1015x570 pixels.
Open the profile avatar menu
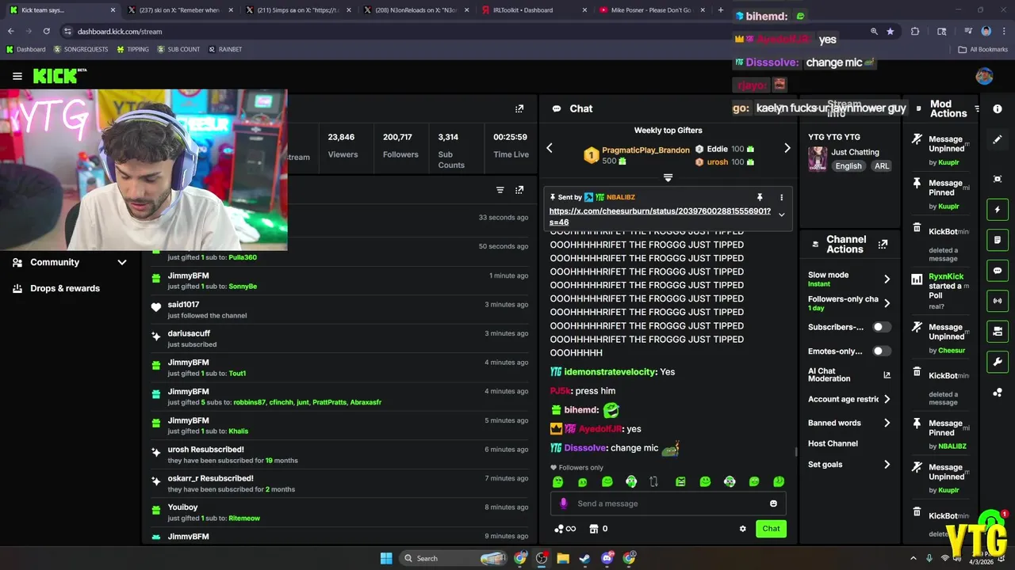click(984, 76)
